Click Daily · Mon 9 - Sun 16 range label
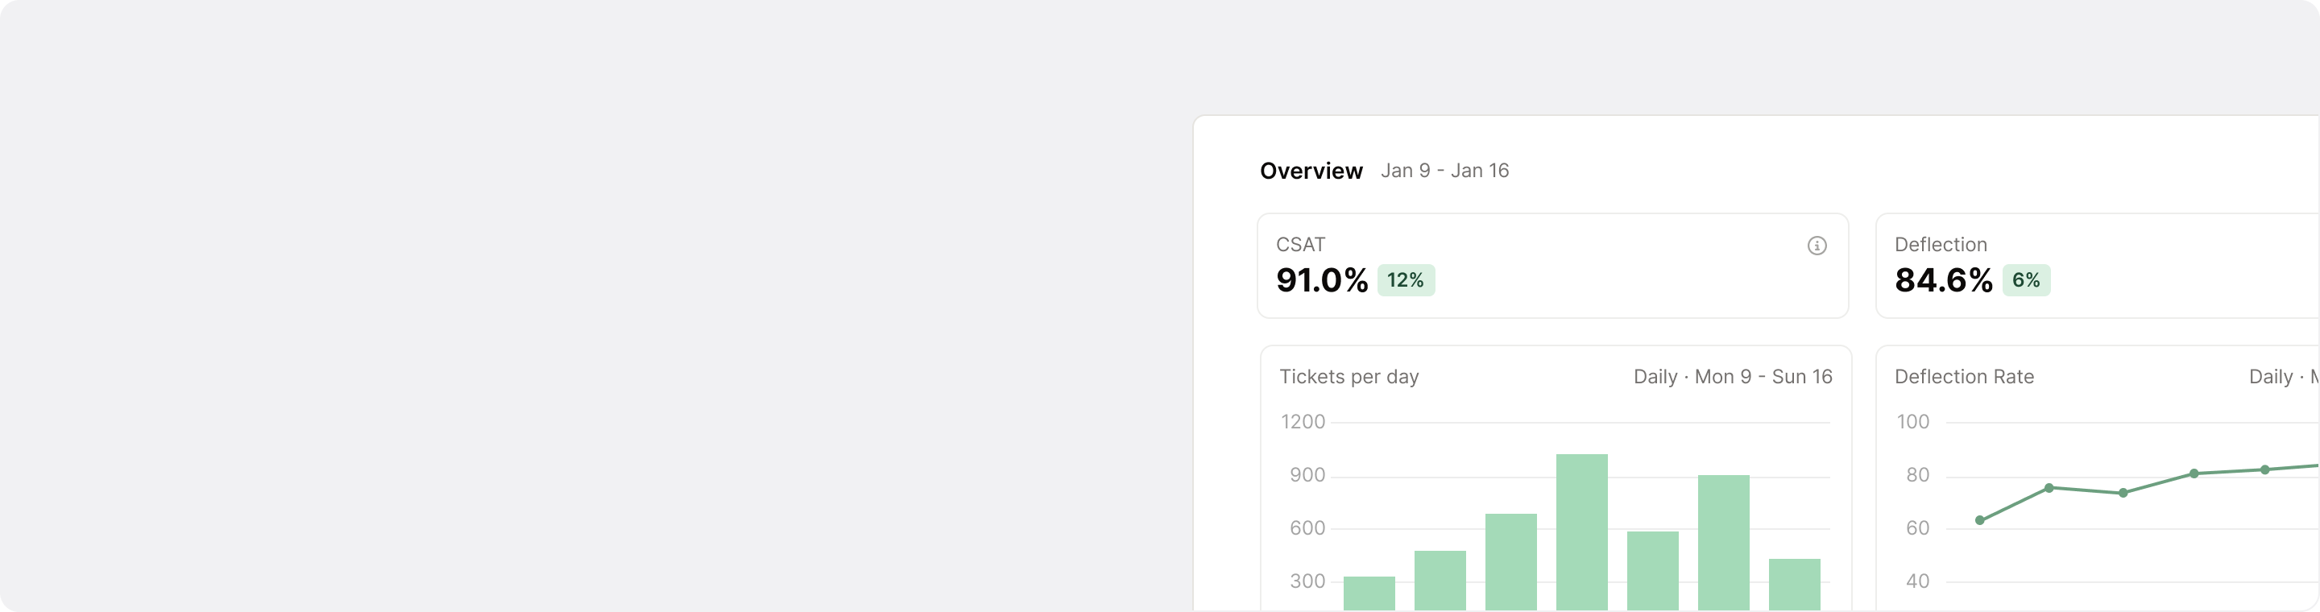This screenshot has width=2320, height=612. click(x=1732, y=377)
